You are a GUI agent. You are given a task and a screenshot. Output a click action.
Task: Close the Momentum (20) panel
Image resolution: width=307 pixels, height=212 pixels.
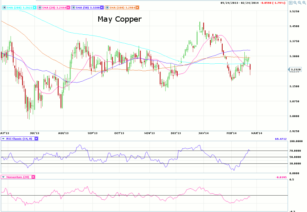pyautogui.click(x=33, y=177)
